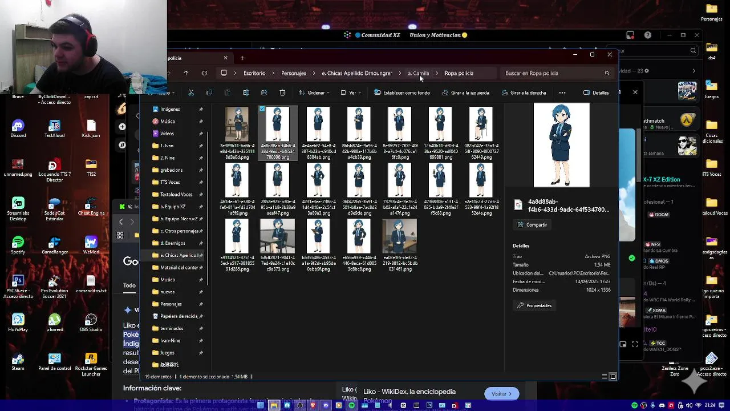The width and height of the screenshot is (730, 411).
Task: Click Spotify icon in taskbar
Action: click(352, 405)
